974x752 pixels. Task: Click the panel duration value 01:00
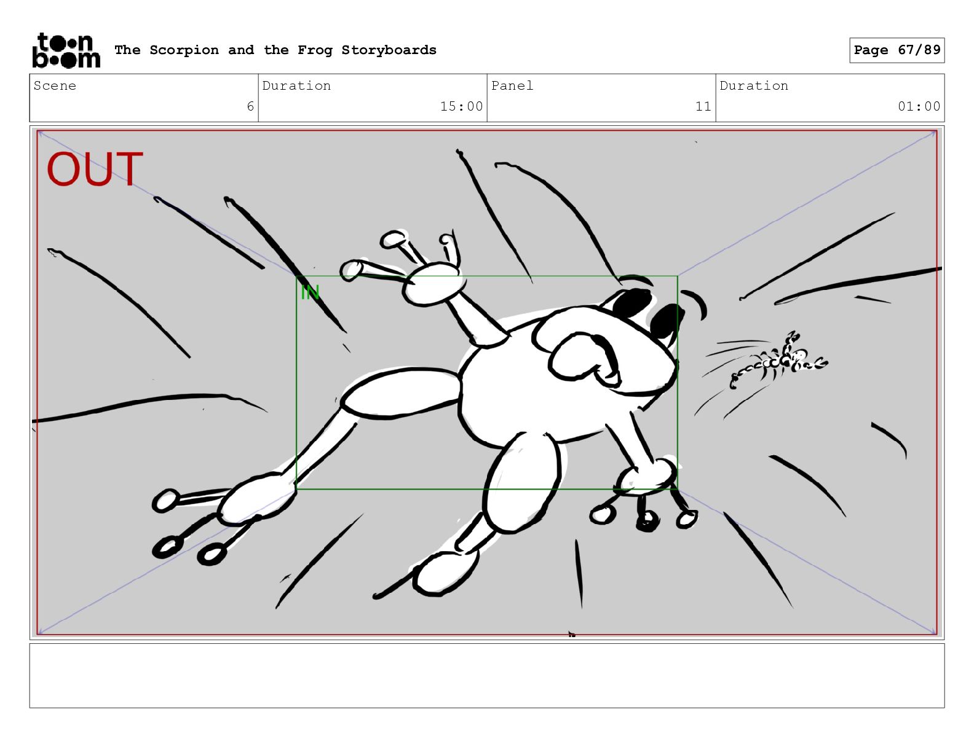click(919, 106)
